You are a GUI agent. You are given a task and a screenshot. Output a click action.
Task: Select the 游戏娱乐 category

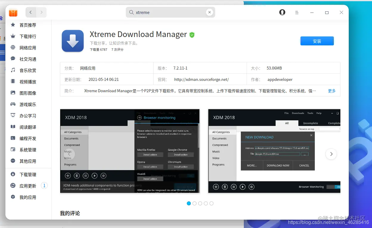pyautogui.click(x=28, y=104)
